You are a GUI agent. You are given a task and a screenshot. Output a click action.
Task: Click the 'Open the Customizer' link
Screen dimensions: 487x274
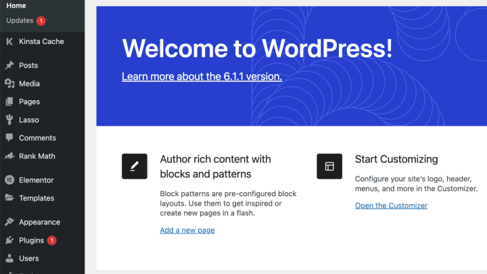coord(391,206)
